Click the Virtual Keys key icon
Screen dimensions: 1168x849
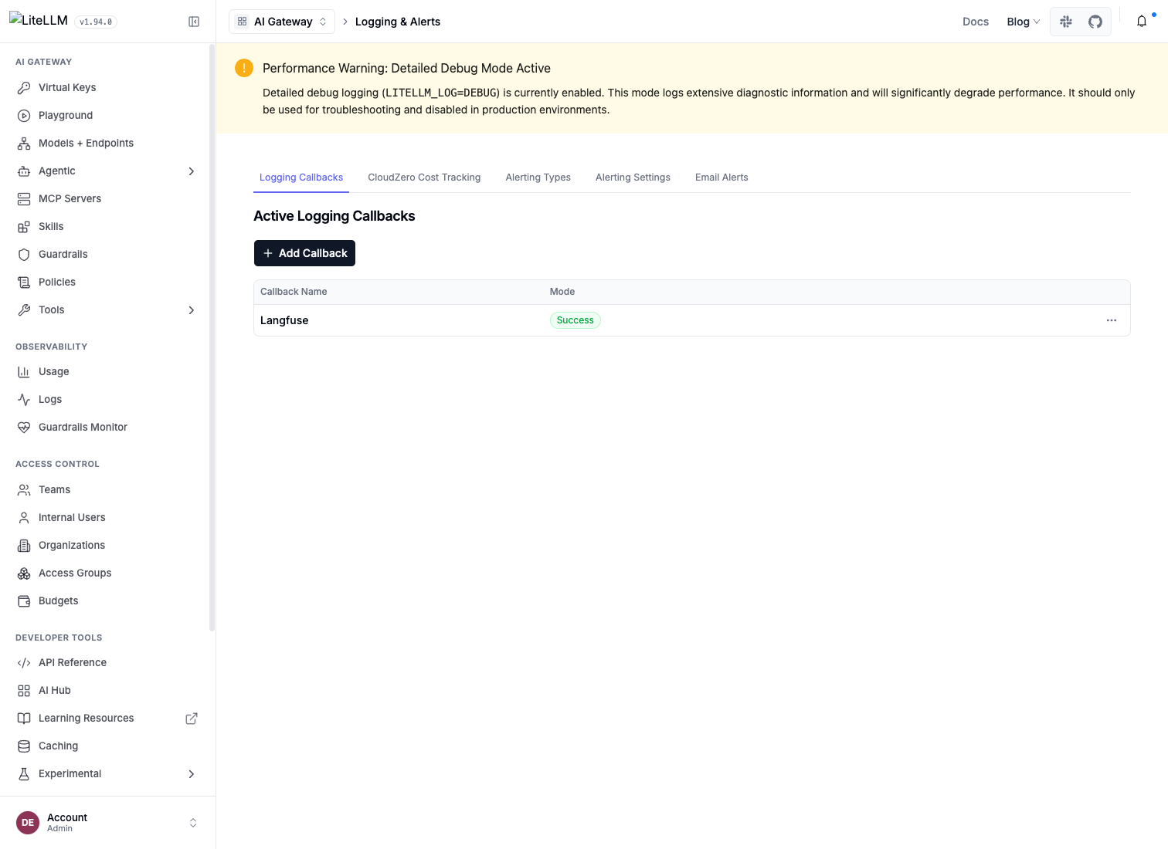[x=24, y=88]
